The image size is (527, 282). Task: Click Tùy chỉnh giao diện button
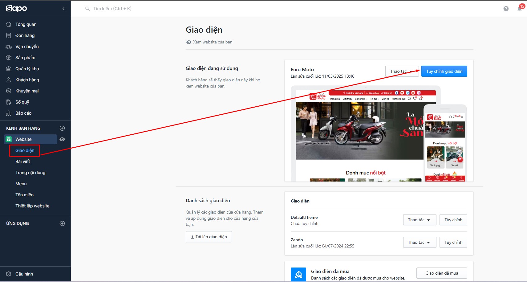pyautogui.click(x=444, y=71)
